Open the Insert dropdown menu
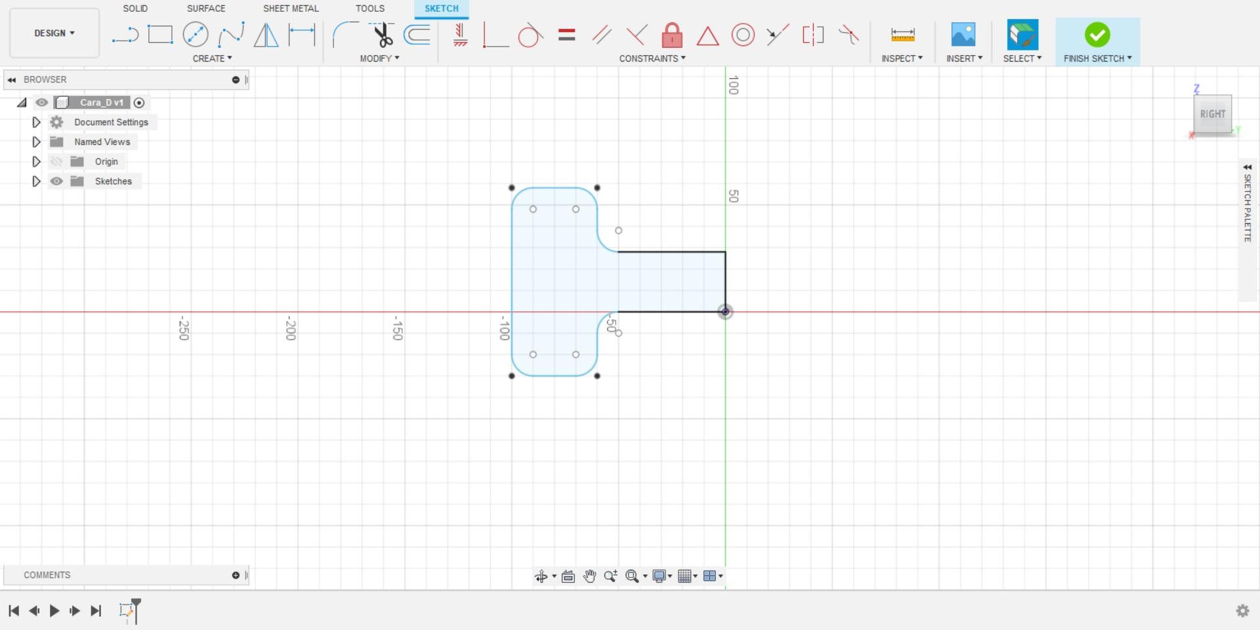 (x=964, y=58)
